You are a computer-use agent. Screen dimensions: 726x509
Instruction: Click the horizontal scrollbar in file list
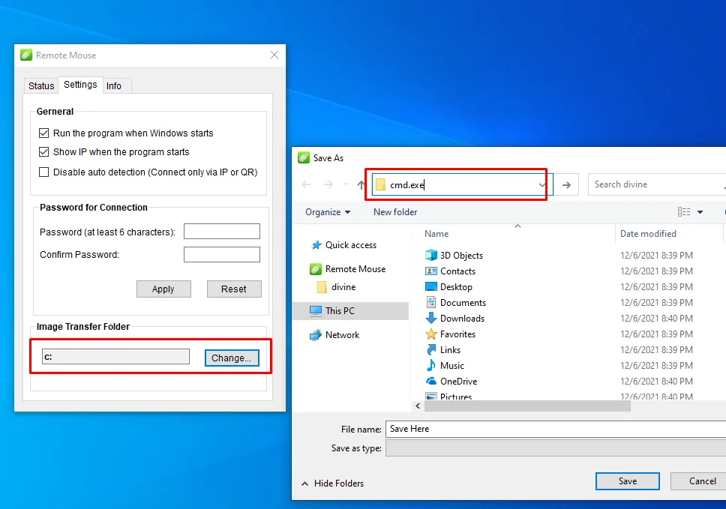pyautogui.click(x=527, y=406)
